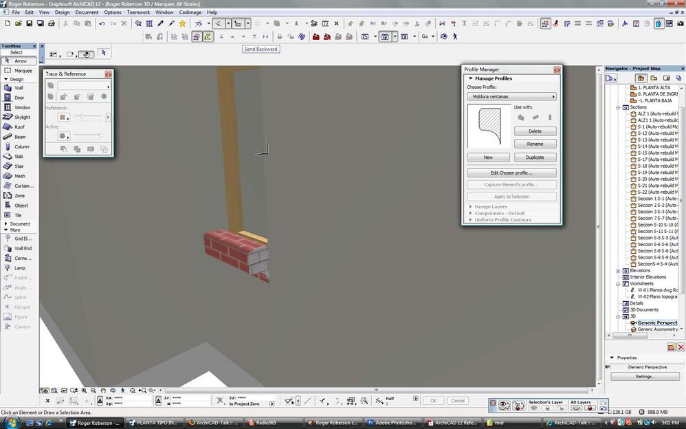The height and width of the screenshot is (429, 686).
Task: Select the Door tool
Action: (19, 98)
